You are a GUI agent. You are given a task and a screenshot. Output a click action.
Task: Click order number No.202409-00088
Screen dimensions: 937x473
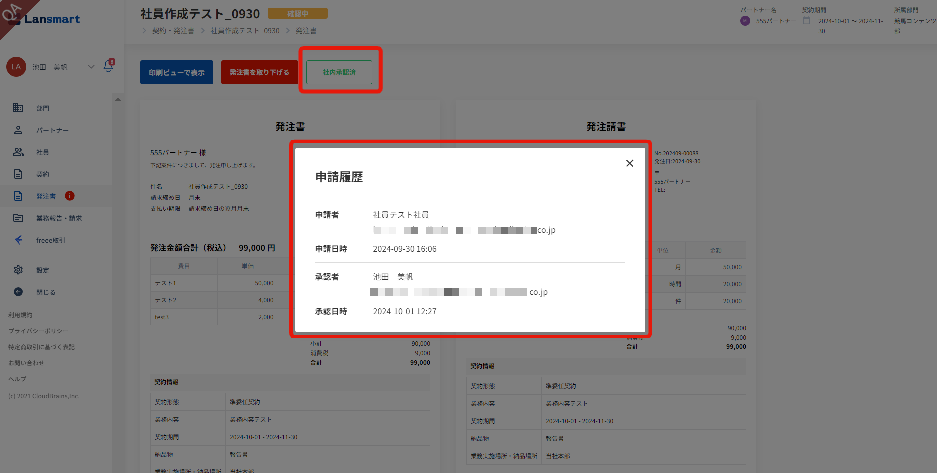tap(676, 153)
